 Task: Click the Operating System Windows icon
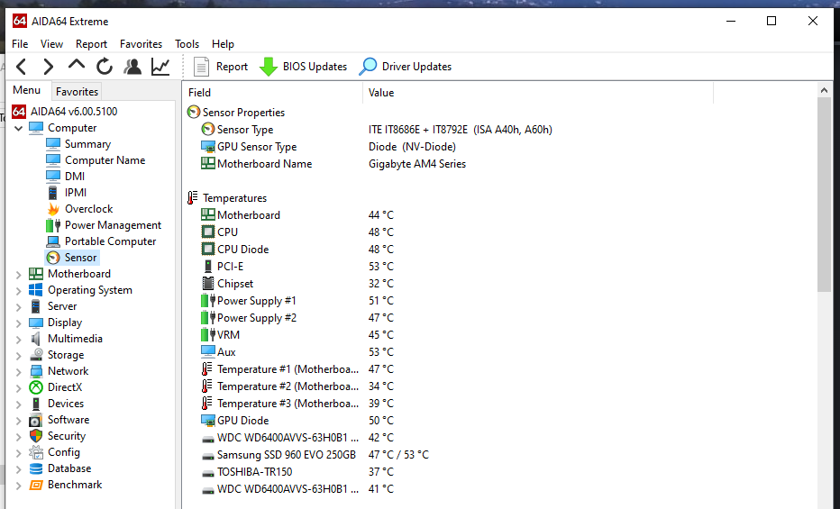(x=36, y=289)
